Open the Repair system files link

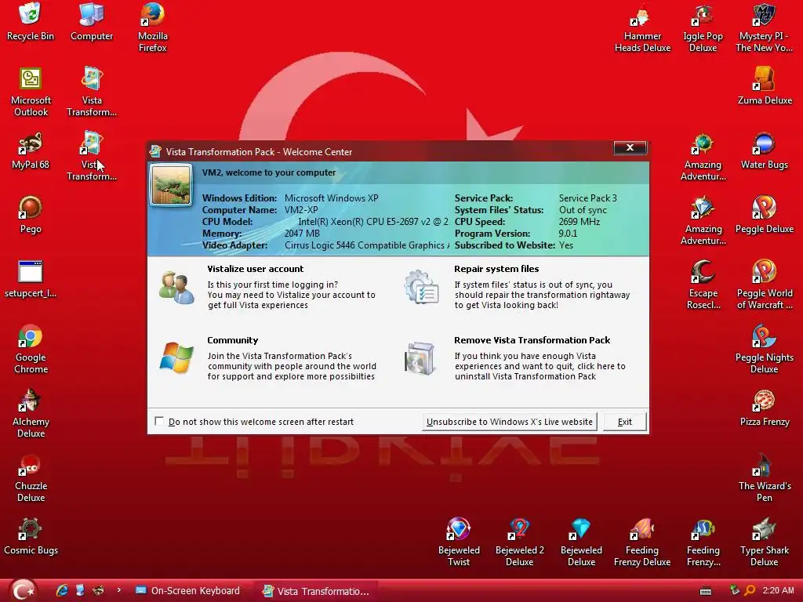click(x=496, y=269)
